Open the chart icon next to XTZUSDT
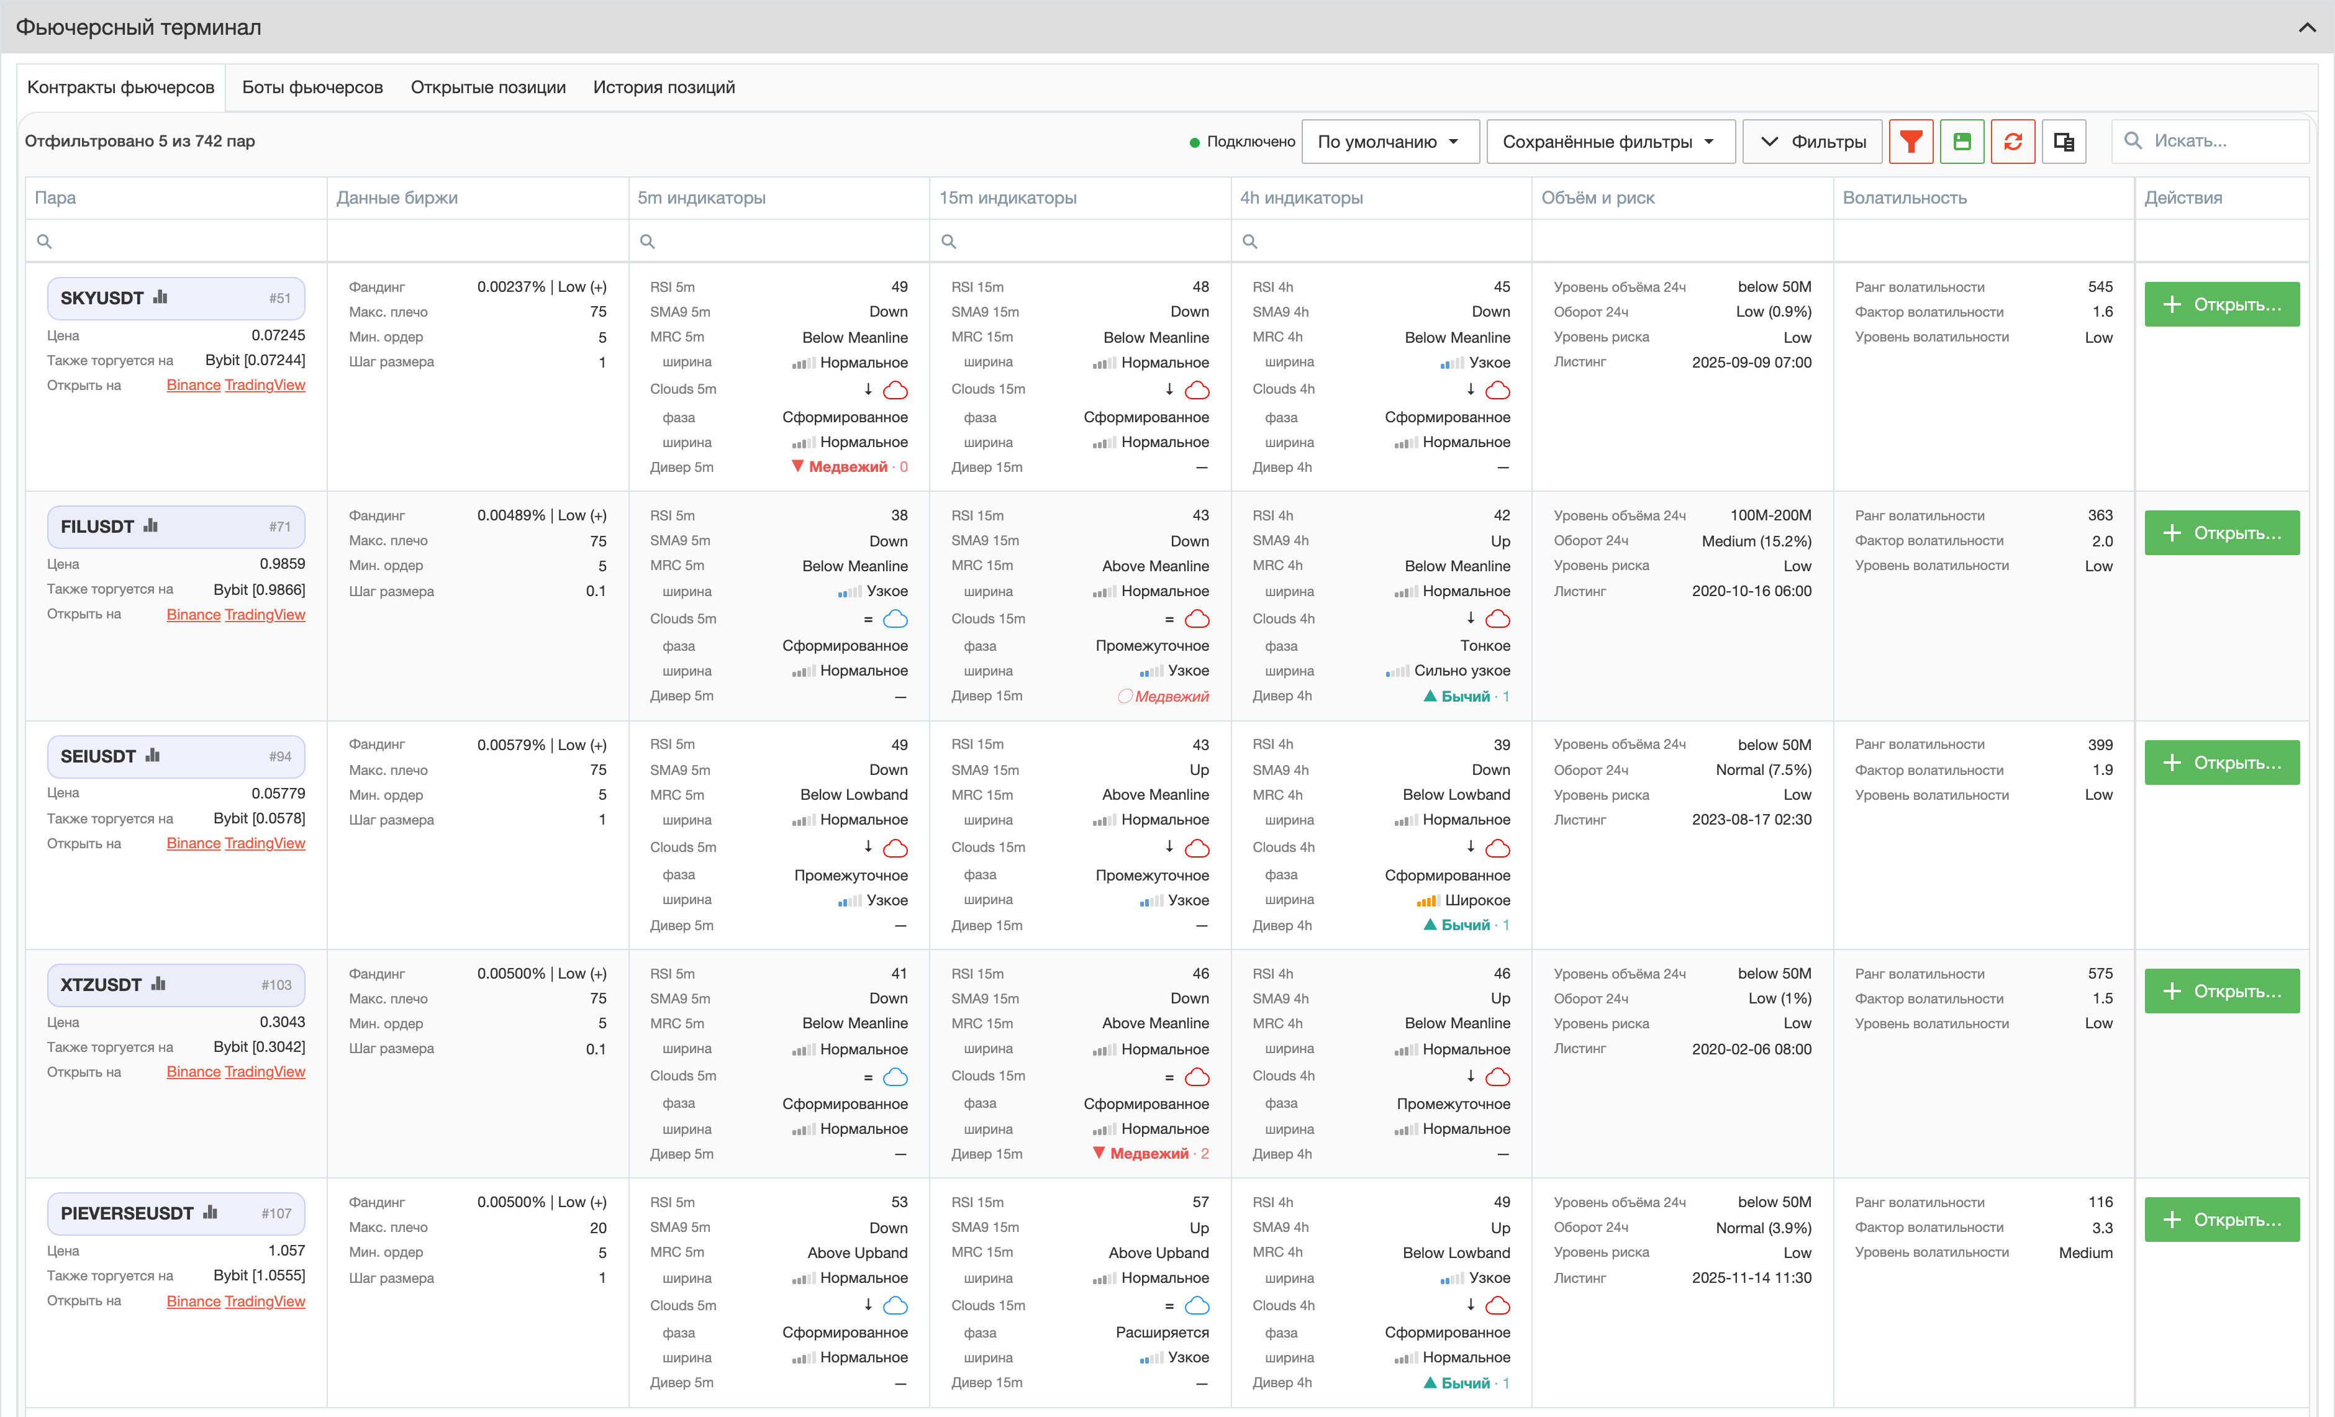 click(x=158, y=984)
